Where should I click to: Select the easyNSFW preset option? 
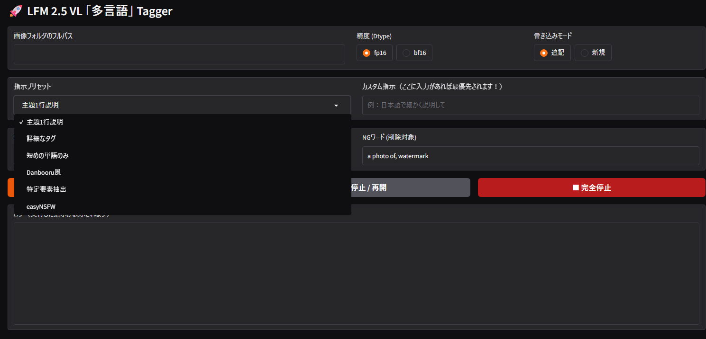click(x=41, y=206)
